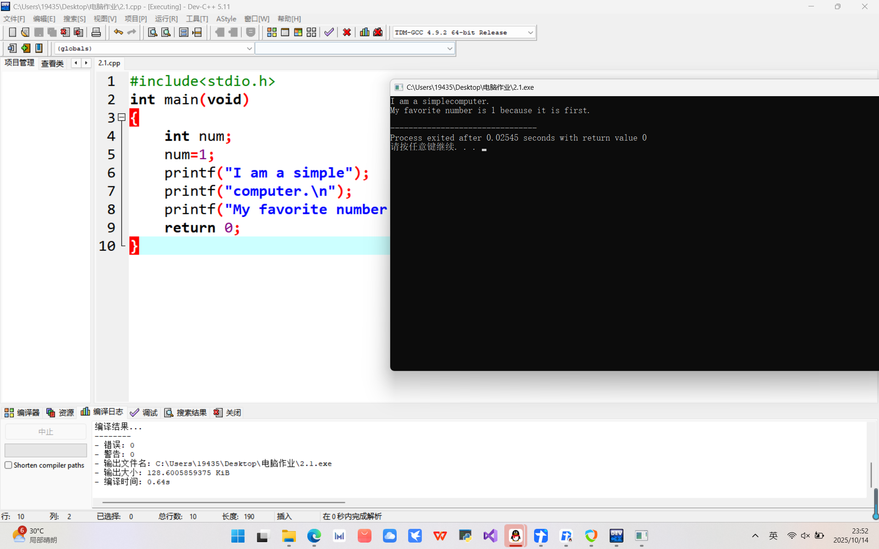Viewport: 879px width, 549px height.
Task: Open the 工具[T] menu
Action: (x=197, y=19)
